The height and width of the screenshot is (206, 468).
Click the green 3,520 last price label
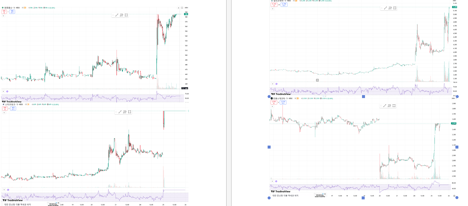pyautogui.click(x=454, y=123)
